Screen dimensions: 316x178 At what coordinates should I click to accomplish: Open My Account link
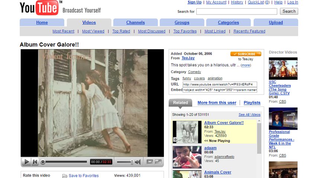coord(216,2)
